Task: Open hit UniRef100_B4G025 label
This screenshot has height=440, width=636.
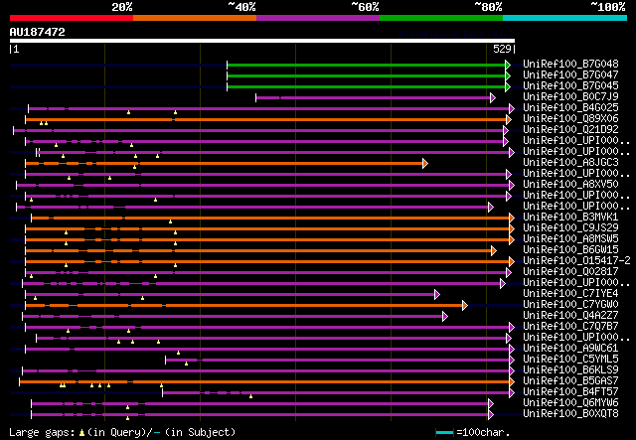Action: [x=570, y=107]
